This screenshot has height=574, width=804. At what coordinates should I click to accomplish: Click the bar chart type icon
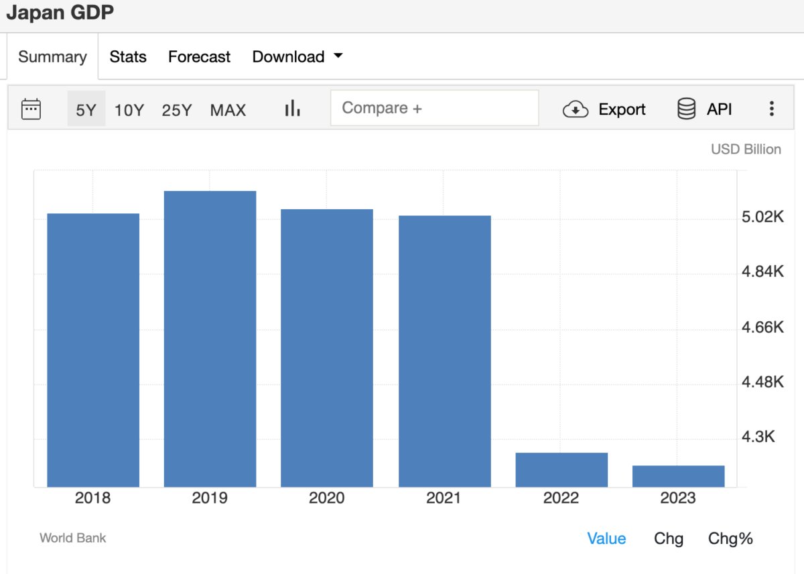pyautogui.click(x=292, y=109)
